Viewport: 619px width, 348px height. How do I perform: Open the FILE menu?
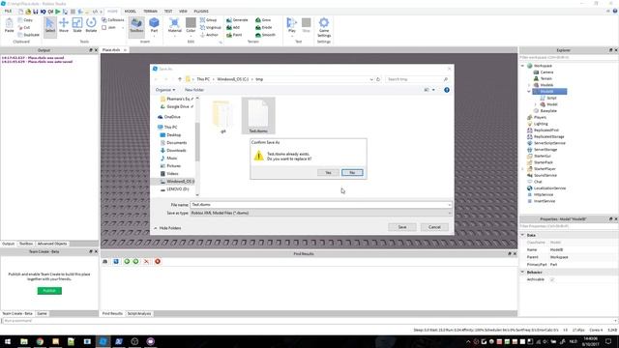click(x=8, y=11)
